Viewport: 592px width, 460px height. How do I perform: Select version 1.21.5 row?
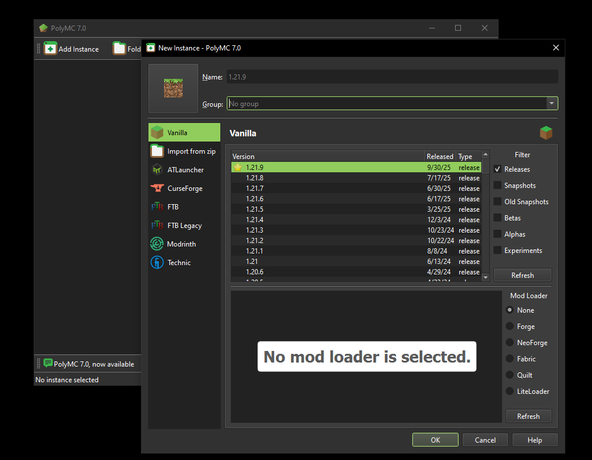click(x=356, y=209)
